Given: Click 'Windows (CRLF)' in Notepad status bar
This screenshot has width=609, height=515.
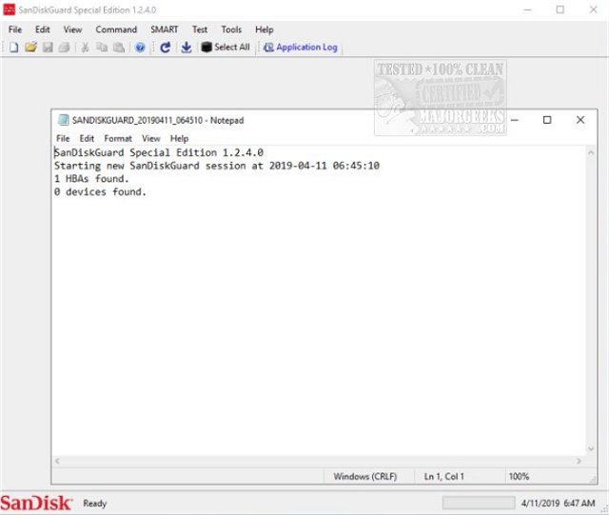Looking at the screenshot, I should [x=365, y=477].
